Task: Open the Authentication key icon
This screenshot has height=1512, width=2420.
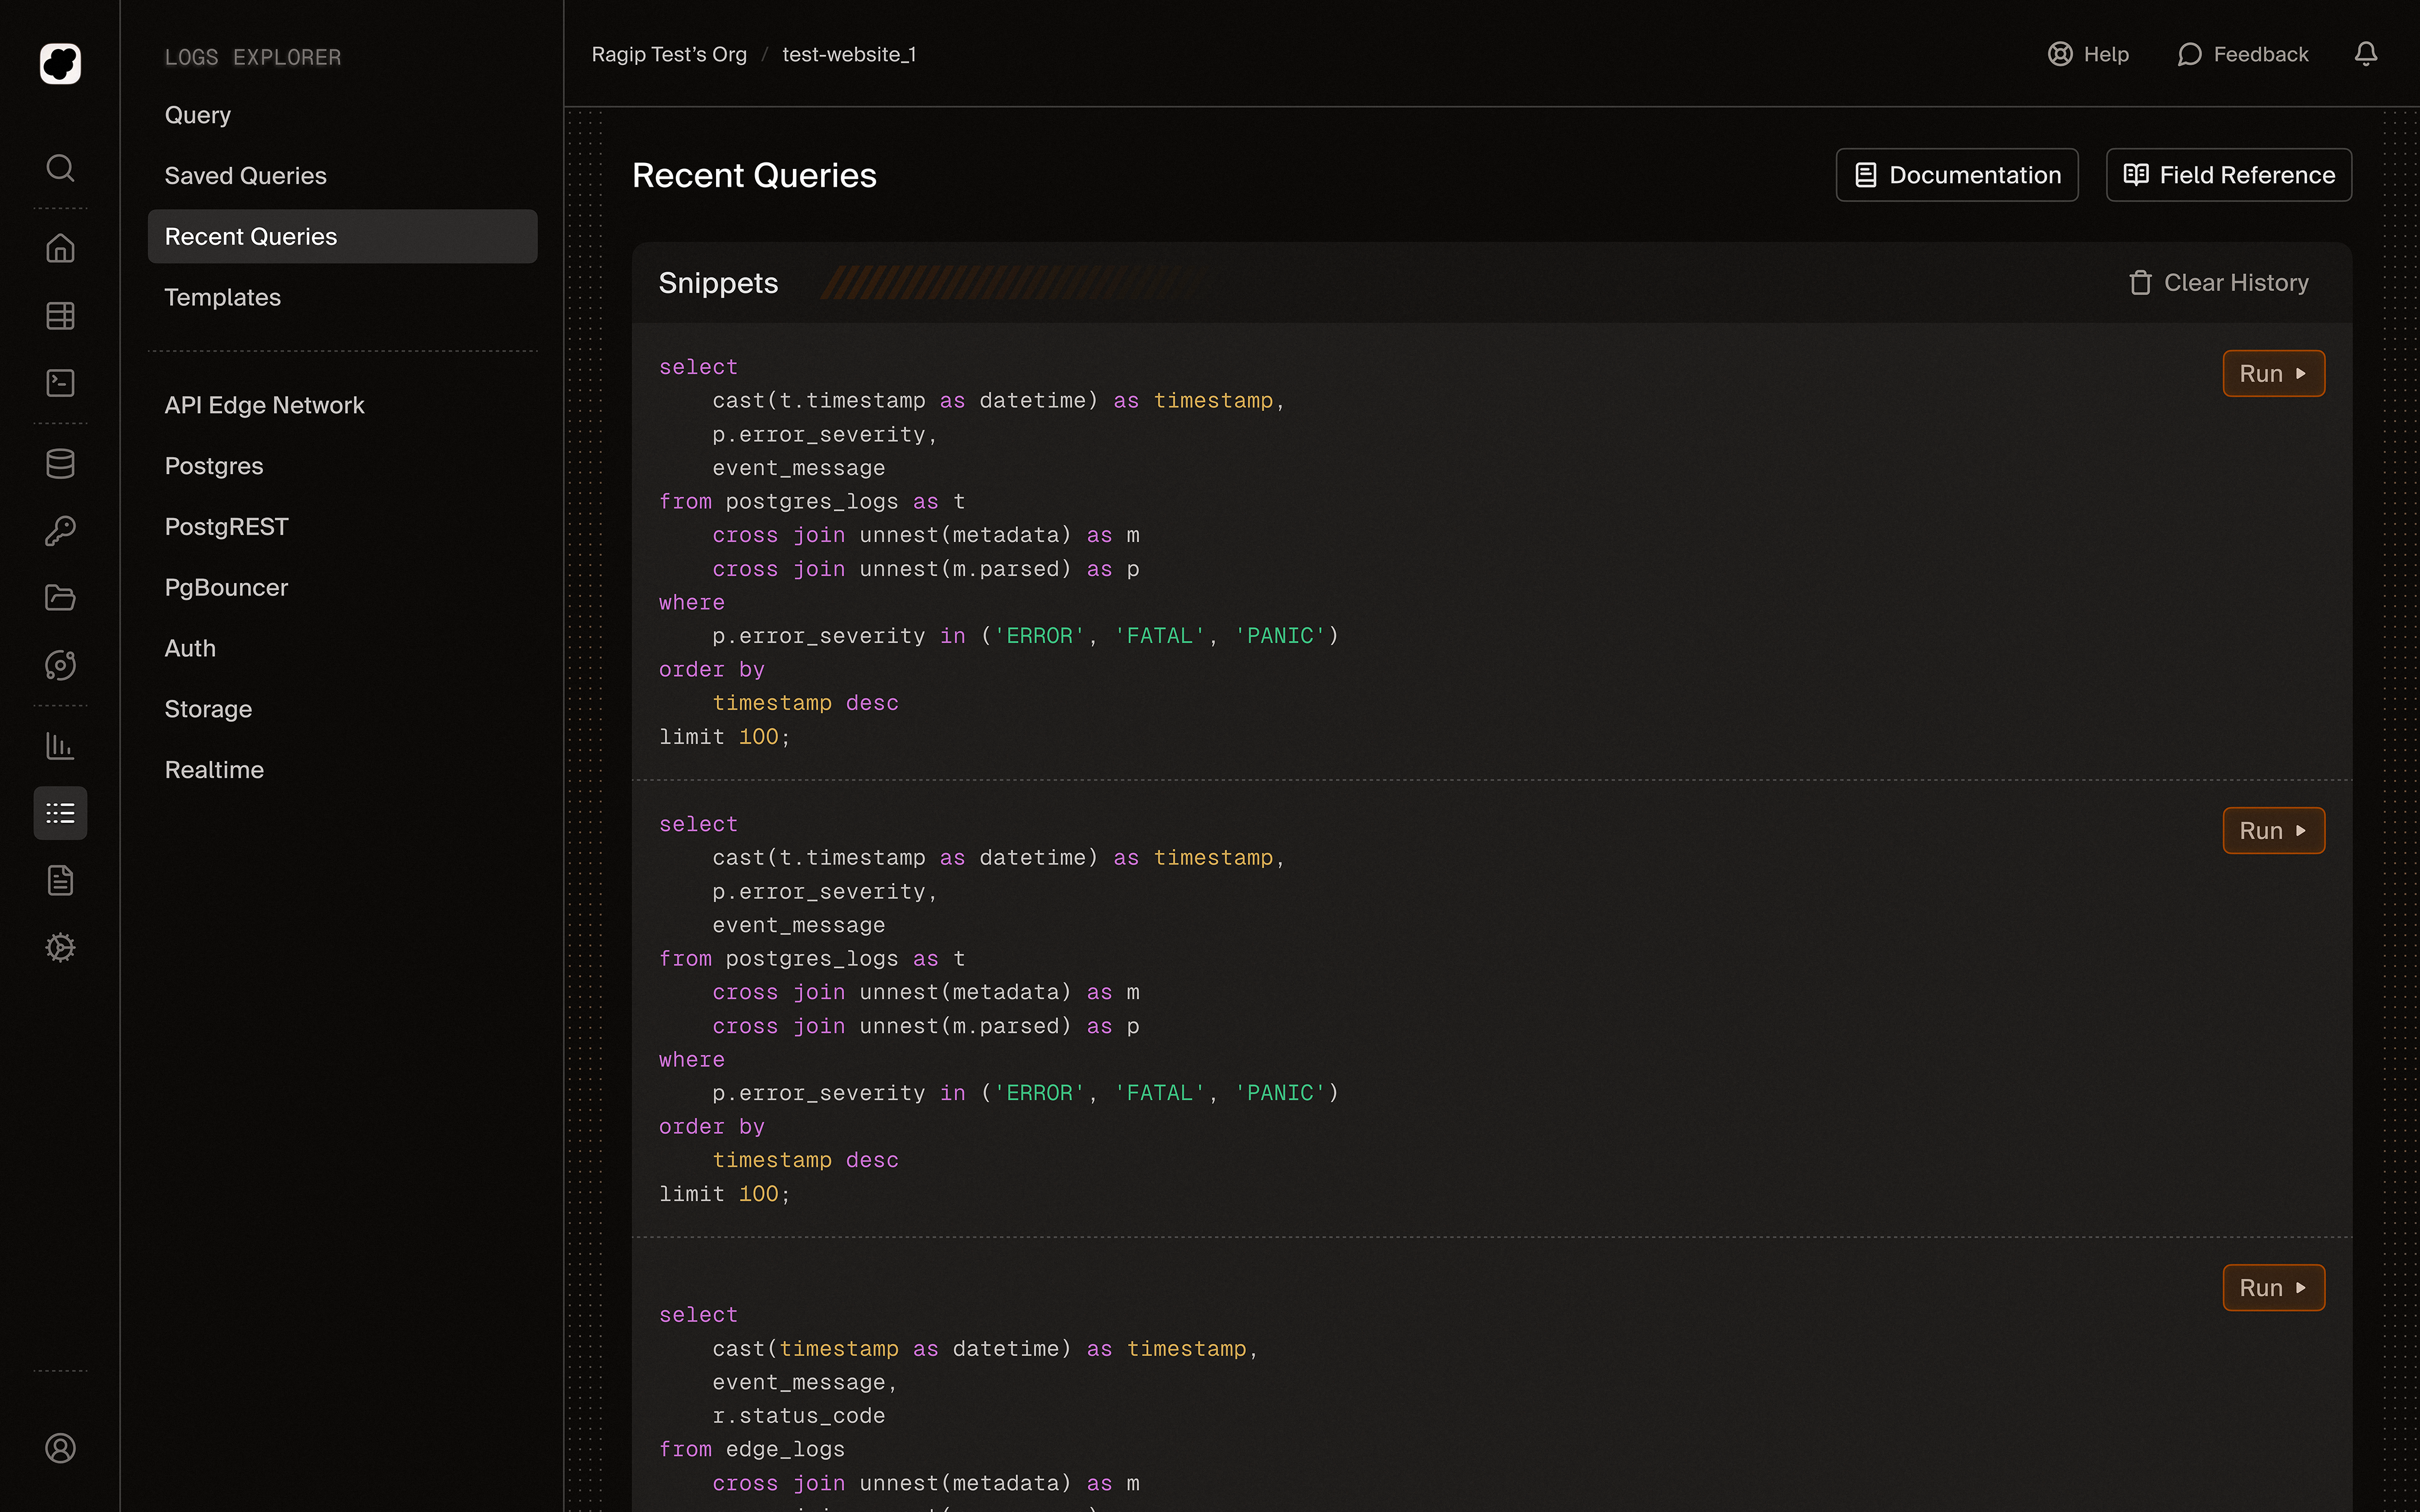Action: coord(60,530)
